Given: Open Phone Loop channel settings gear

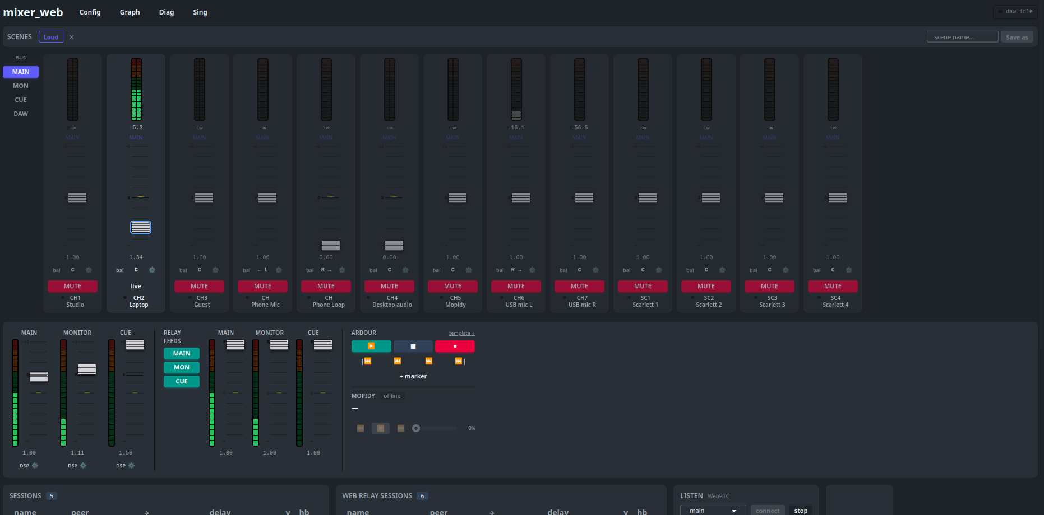Looking at the screenshot, I should pos(342,270).
